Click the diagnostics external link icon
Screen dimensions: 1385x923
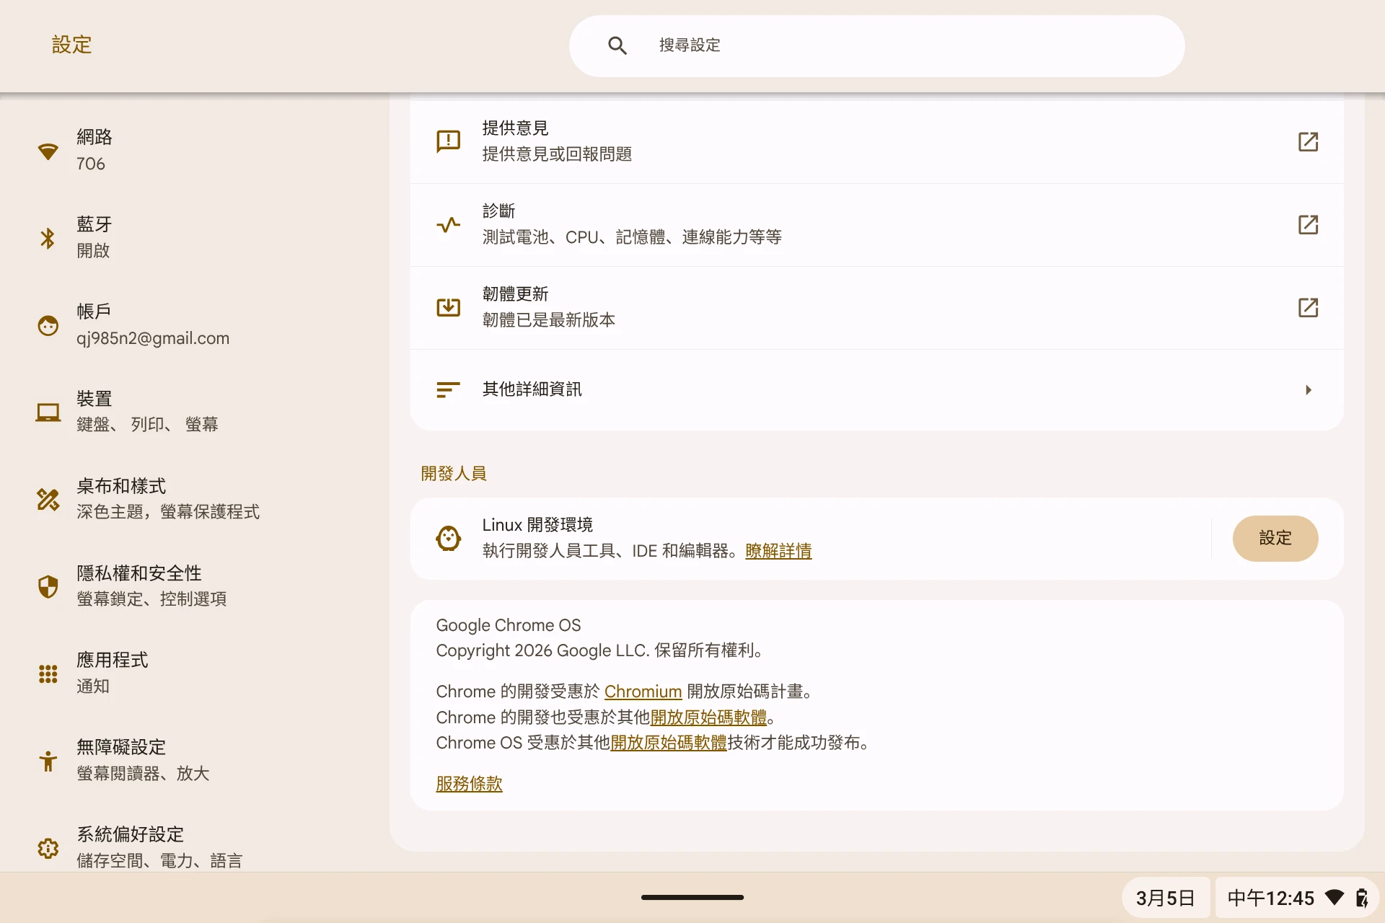(x=1308, y=224)
